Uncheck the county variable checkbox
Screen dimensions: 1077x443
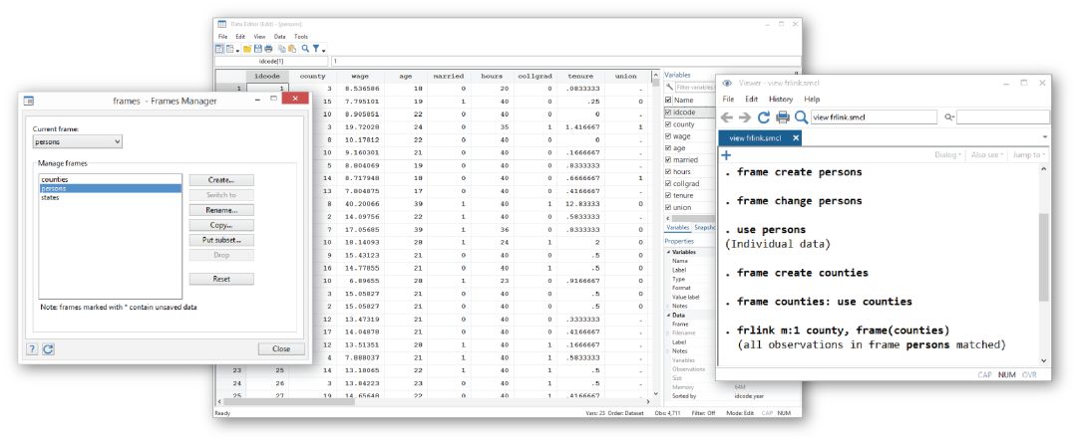click(668, 124)
